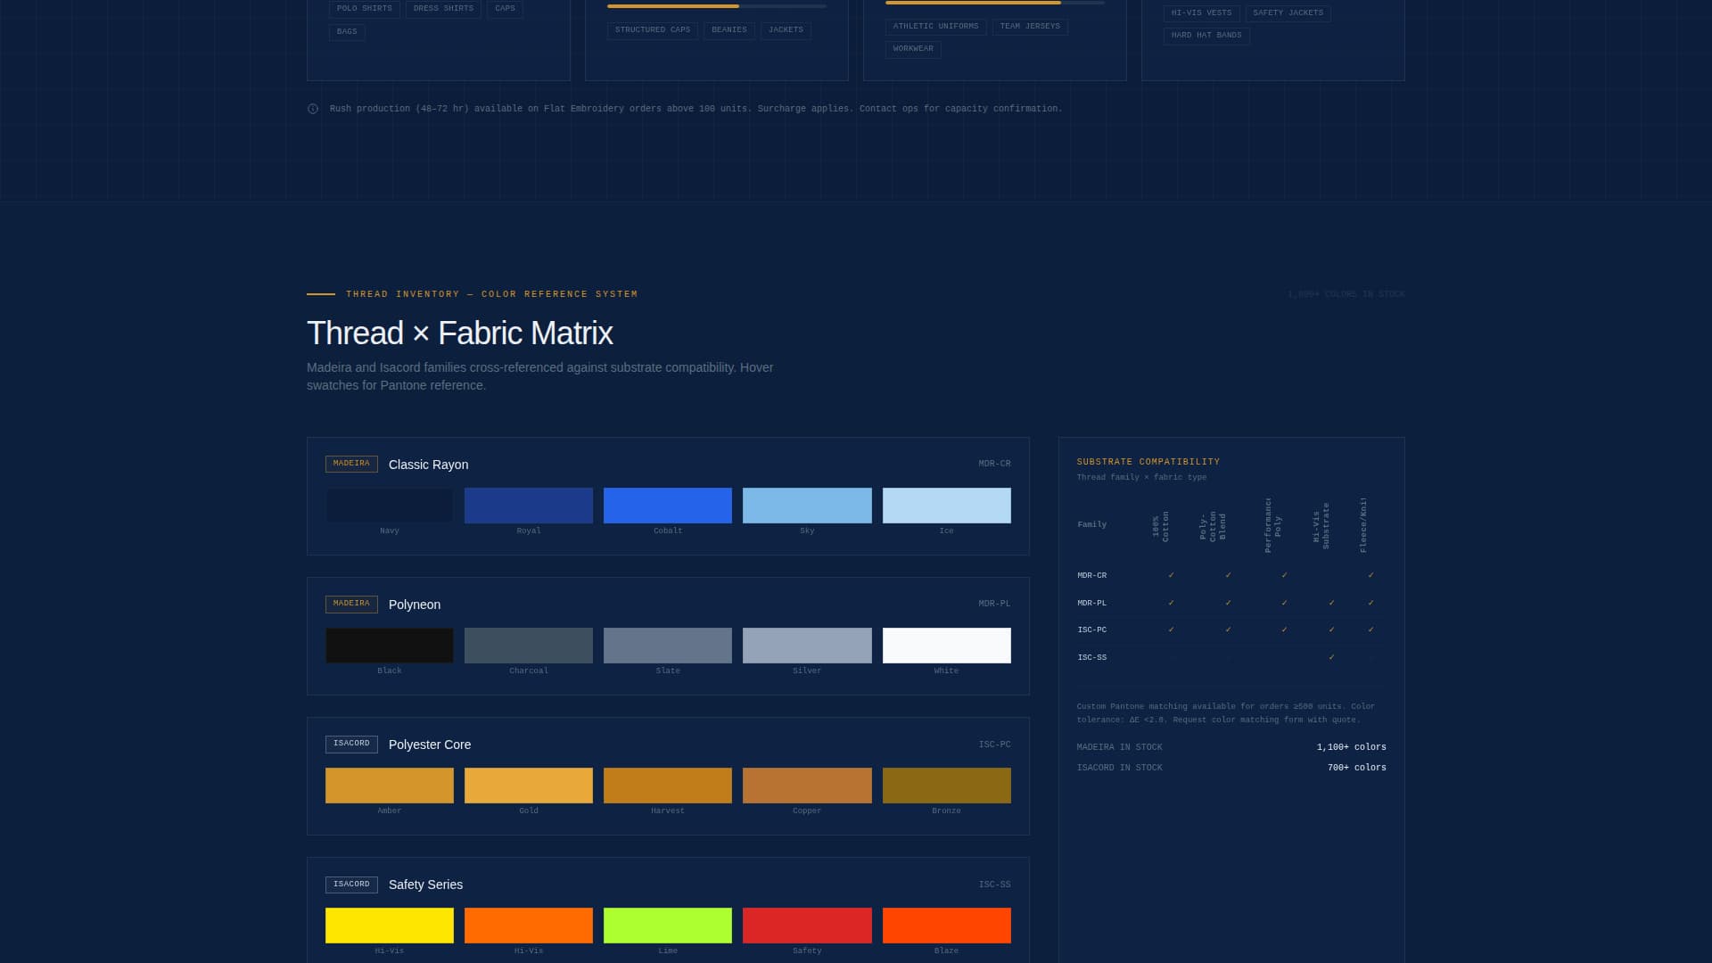This screenshot has height=963, width=1712.
Task: Select the Gold swatch in Polyester Core
Action: click(x=529, y=786)
